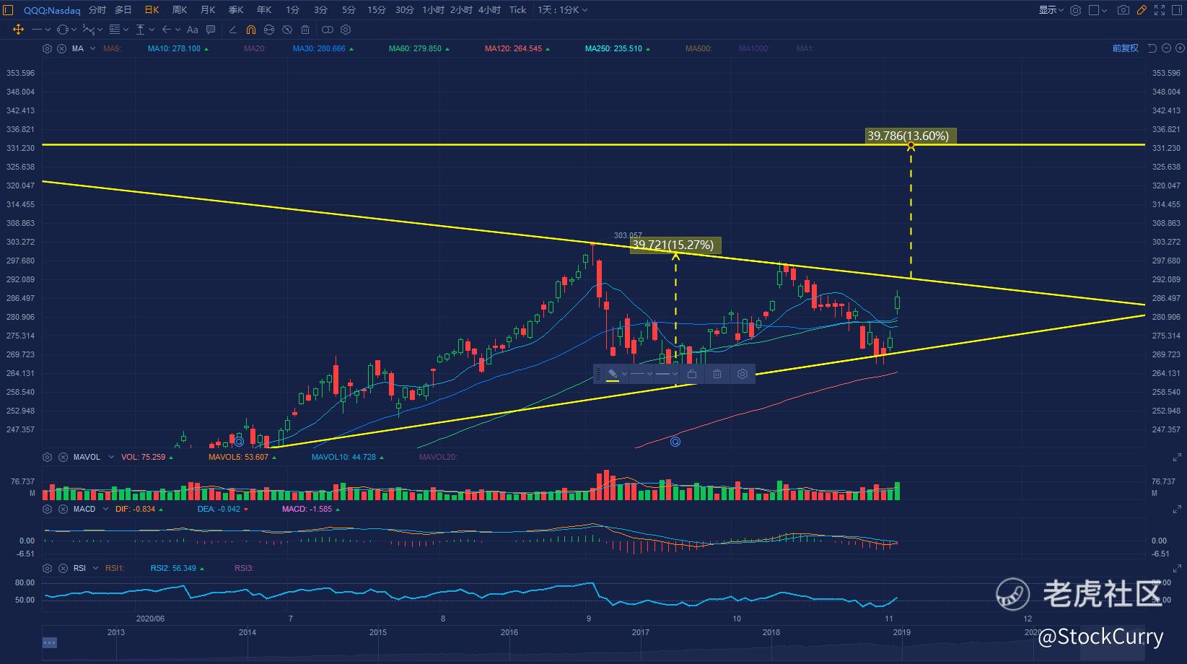The height and width of the screenshot is (664, 1187).
Task: Remove the MA indicator
Action: [x=61, y=48]
